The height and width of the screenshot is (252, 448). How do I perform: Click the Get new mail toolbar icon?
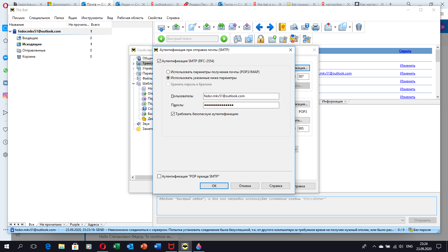(x=161, y=27)
